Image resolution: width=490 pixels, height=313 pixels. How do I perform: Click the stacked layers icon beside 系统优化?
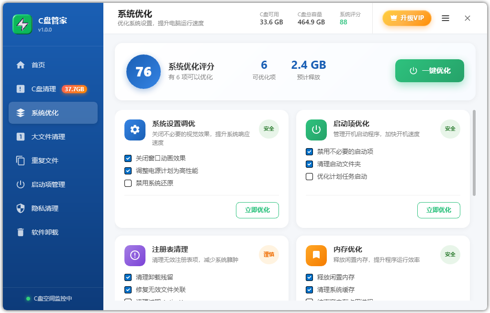tap(21, 113)
